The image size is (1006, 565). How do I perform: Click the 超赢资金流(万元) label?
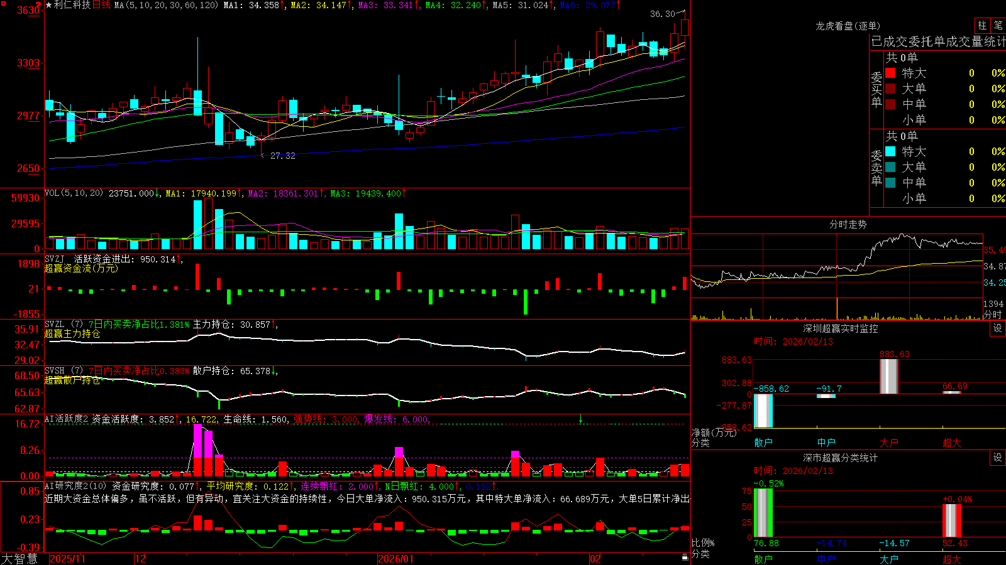[x=81, y=268]
